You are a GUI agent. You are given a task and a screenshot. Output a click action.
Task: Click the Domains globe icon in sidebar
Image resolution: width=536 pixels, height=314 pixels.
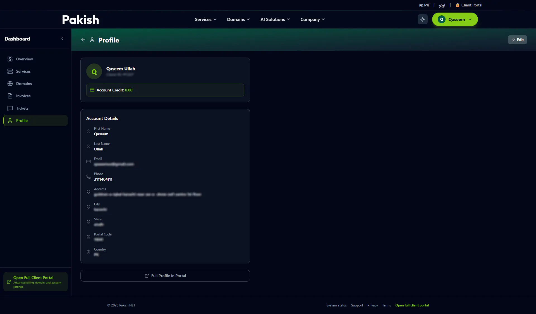click(x=10, y=84)
